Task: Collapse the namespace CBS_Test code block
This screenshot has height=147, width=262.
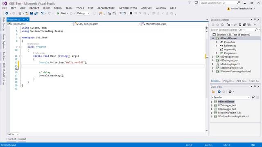Action: pyautogui.click(x=20, y=38)
